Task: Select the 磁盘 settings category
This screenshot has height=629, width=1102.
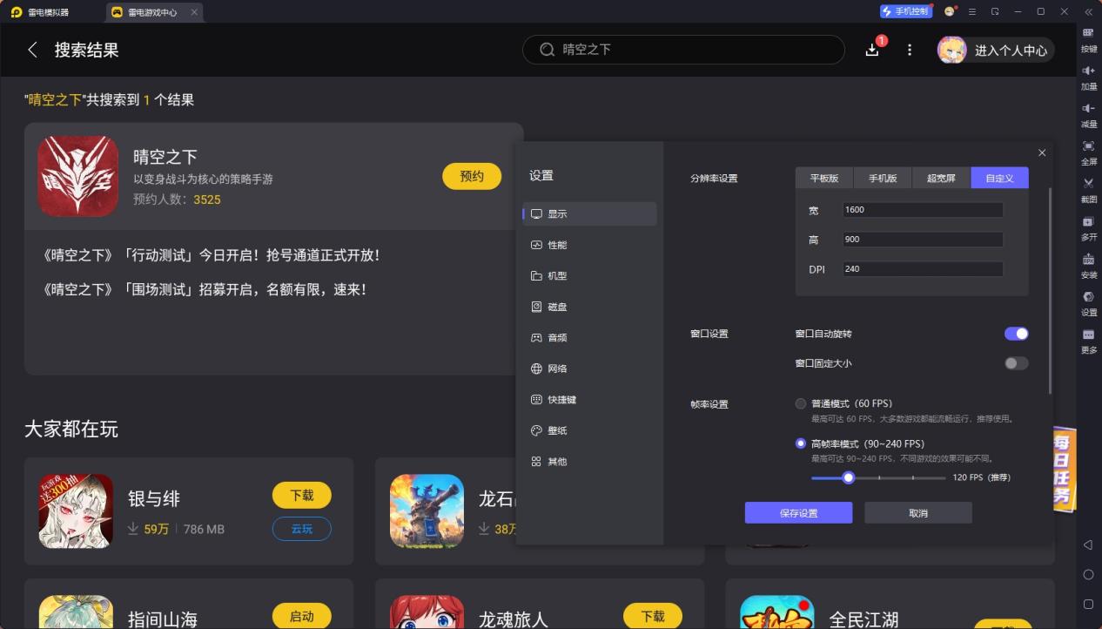Action: [589, 307]
